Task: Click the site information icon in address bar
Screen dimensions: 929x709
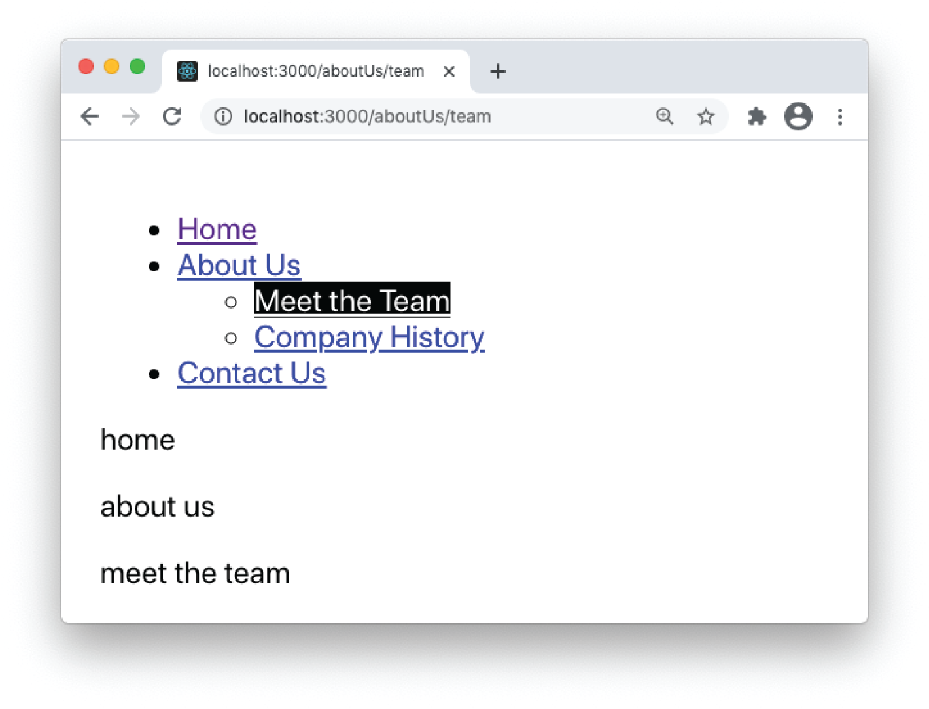Action: [223, 116]
